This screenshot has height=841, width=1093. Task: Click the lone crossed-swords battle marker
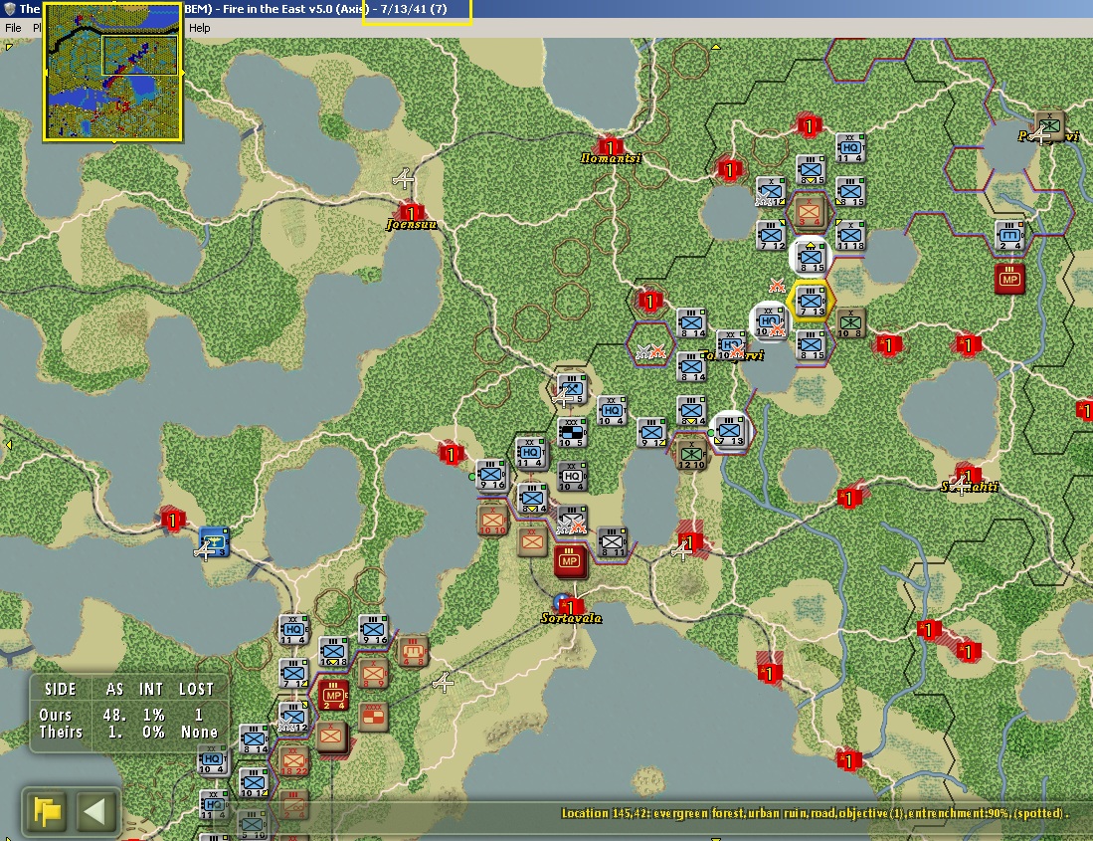tap(777, 286)
